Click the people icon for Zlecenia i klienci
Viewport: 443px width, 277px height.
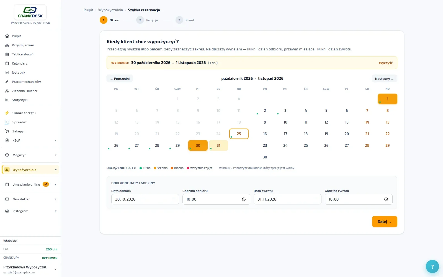click(7, 91)
